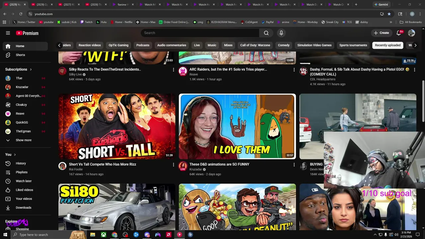Open the Twitch bookmark
425x239 pixels.
click(x=86, y=22)
